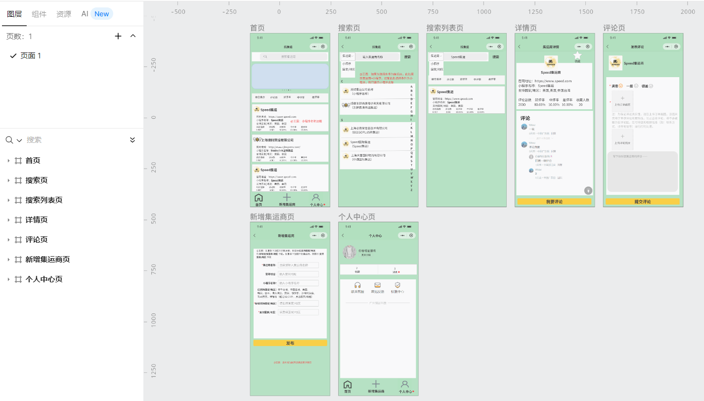This screenshot has width=704, height=401.
Task: Select the 很差 rating option
Action: [x=648, y=86]
